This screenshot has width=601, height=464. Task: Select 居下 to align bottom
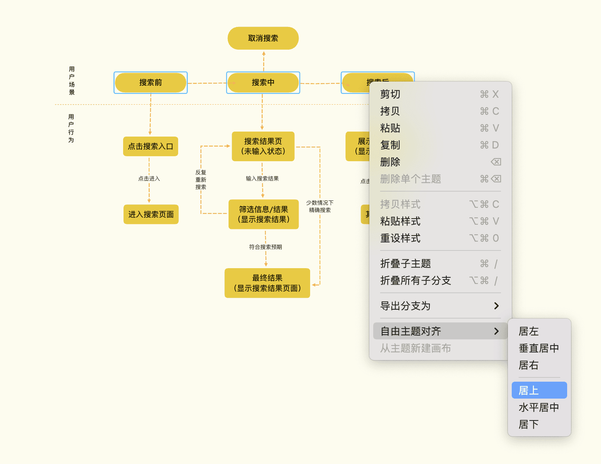[x=529, y=424]
